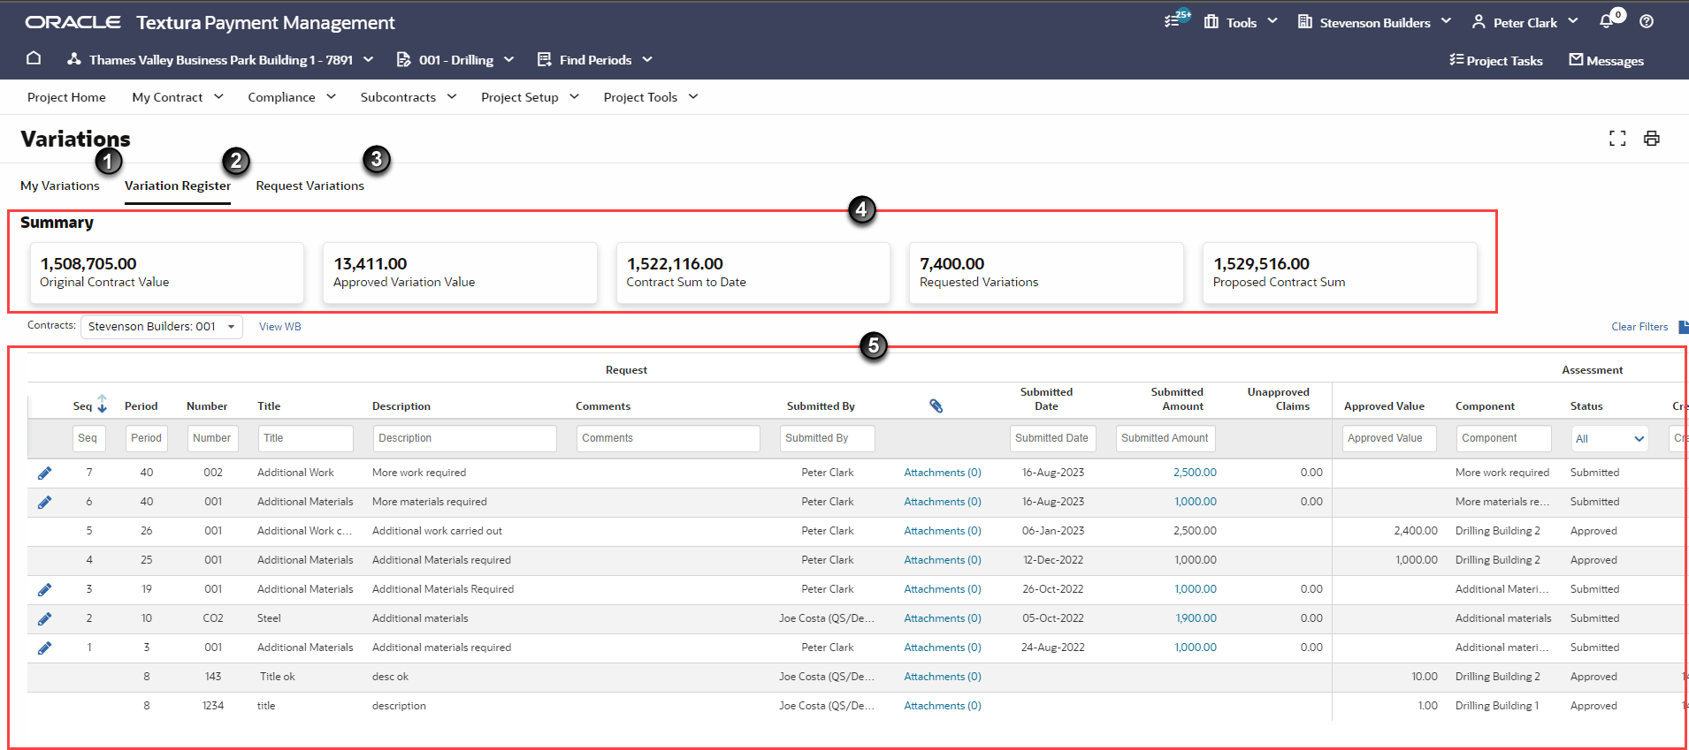Image resolution: width=1689 pixels, height=750 pixels.
Task: Click the Proposed Contract Sum card
Action: pyautogui.click(x=1340, y=273)
